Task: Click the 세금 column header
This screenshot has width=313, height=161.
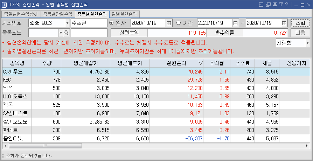Action: pyautogui.click(x=267, y=63)
